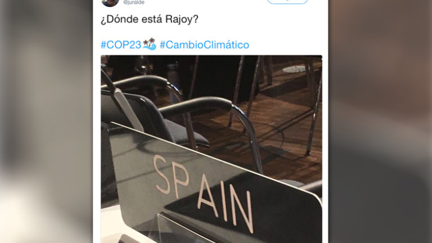Open the attached photo of empty chairs
Screen dimensions: 432x243
pos(211,149)
